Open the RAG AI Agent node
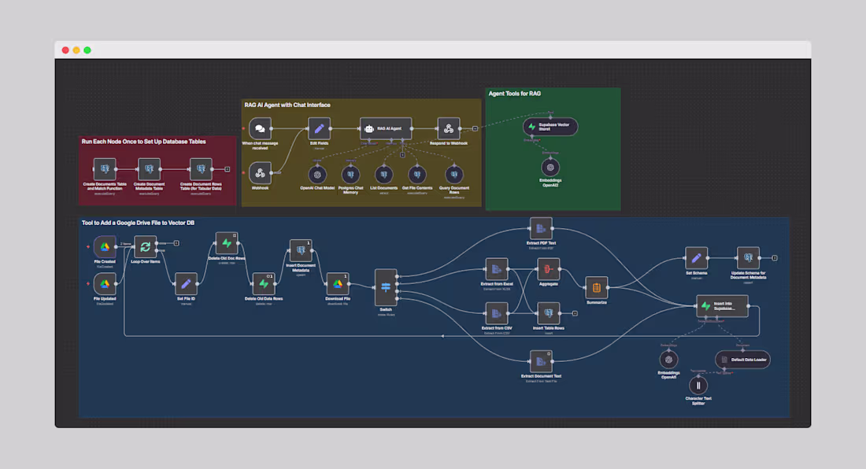Screen dimensions: 866x469 [x=385, y=129]
